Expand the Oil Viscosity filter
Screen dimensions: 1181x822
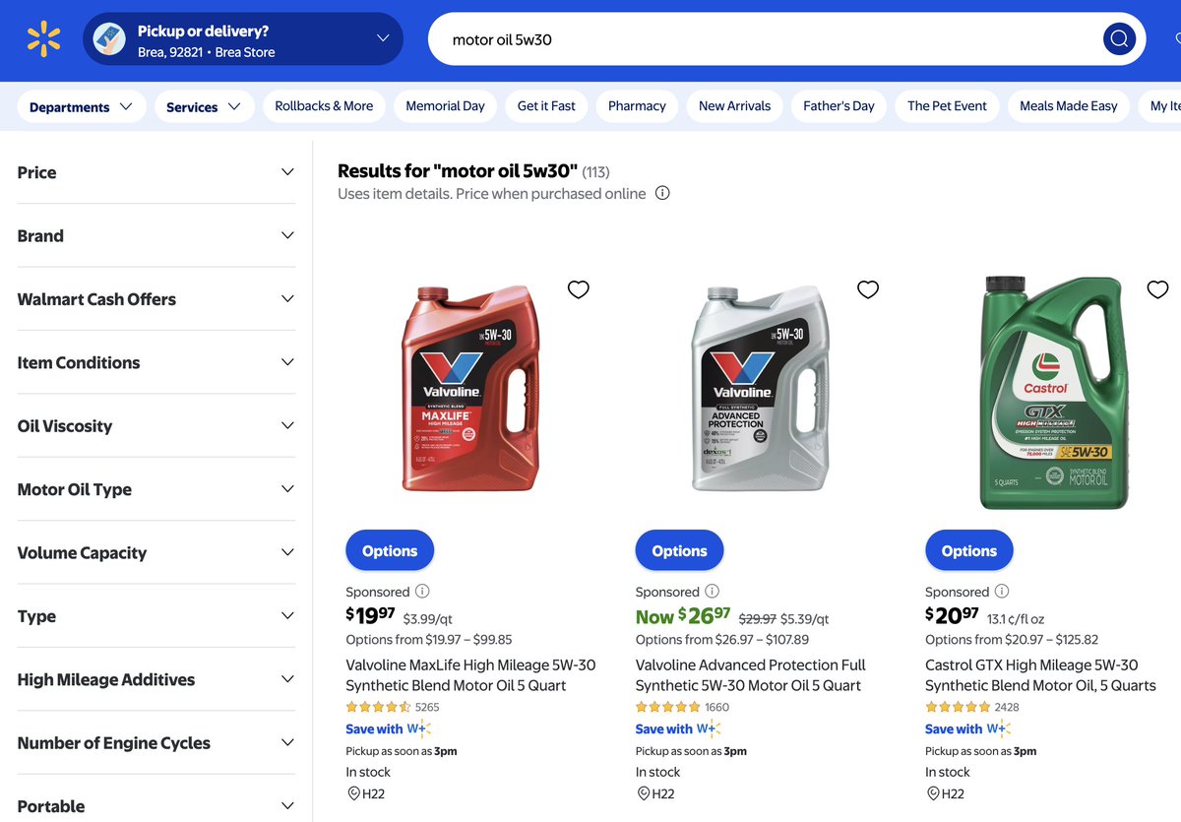(156, 426)
